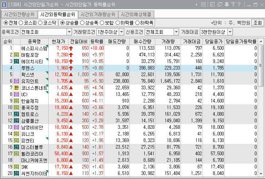The width and height of the screenshot is (265, 179).
Task: Switch to the 시간외거래량순위 tab
Action: [x=98, y=15]
